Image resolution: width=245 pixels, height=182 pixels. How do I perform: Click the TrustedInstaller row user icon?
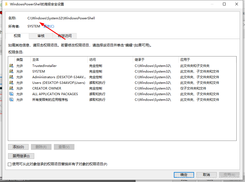[x=11, y=66]
